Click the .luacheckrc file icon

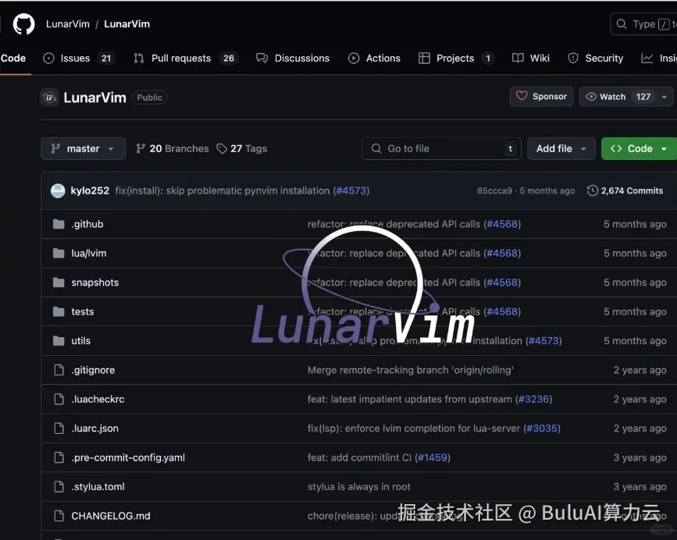(x=59, y=400)
